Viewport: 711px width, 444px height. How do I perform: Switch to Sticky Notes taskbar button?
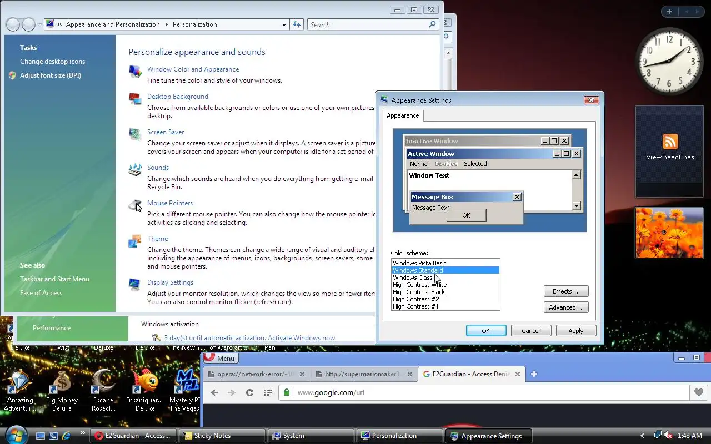222,436
